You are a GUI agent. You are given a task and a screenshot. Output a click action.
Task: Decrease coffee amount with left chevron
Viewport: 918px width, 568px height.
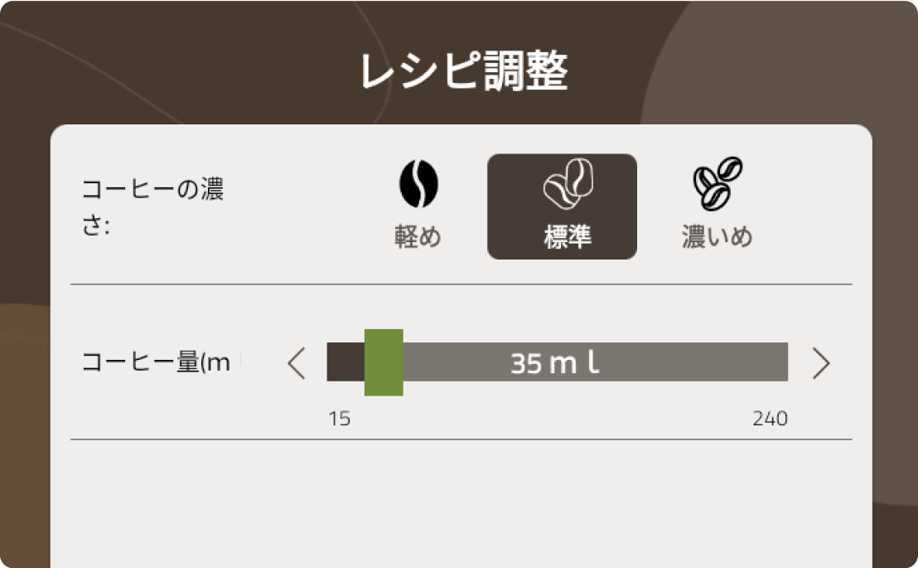click(297, 363)
